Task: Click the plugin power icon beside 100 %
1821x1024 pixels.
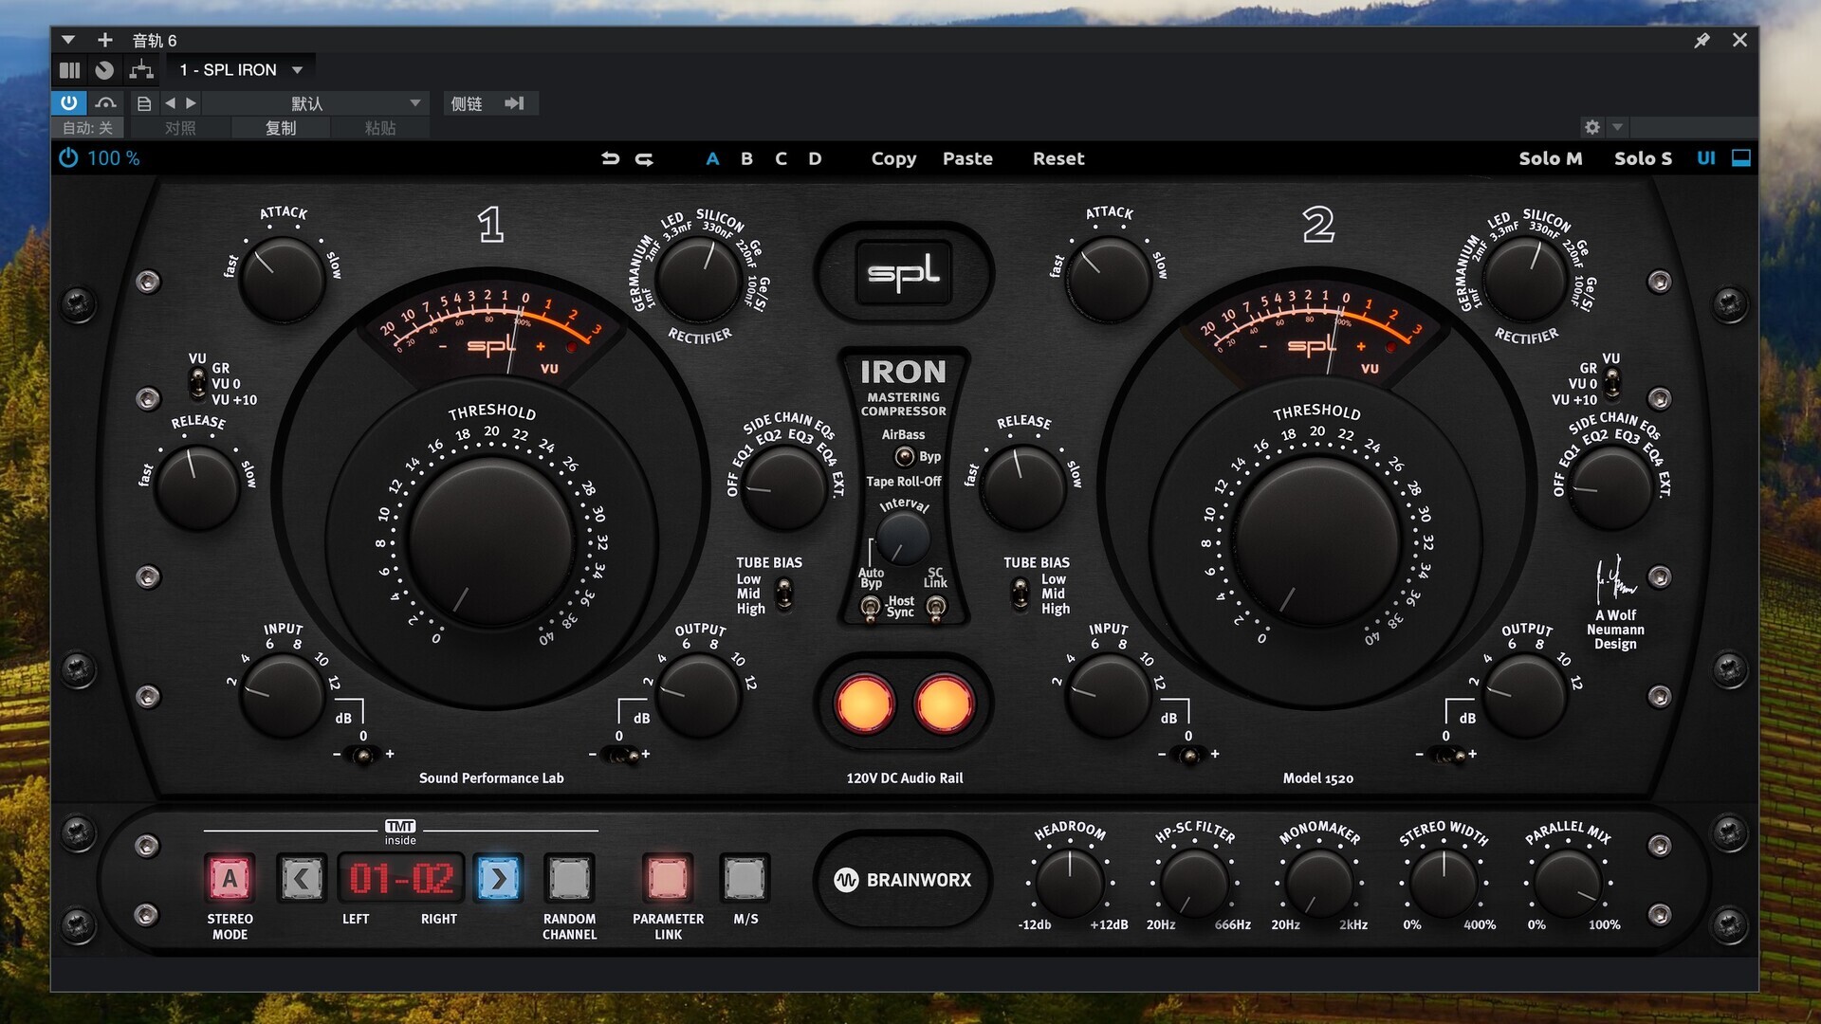Action: (x=68, y=158)
